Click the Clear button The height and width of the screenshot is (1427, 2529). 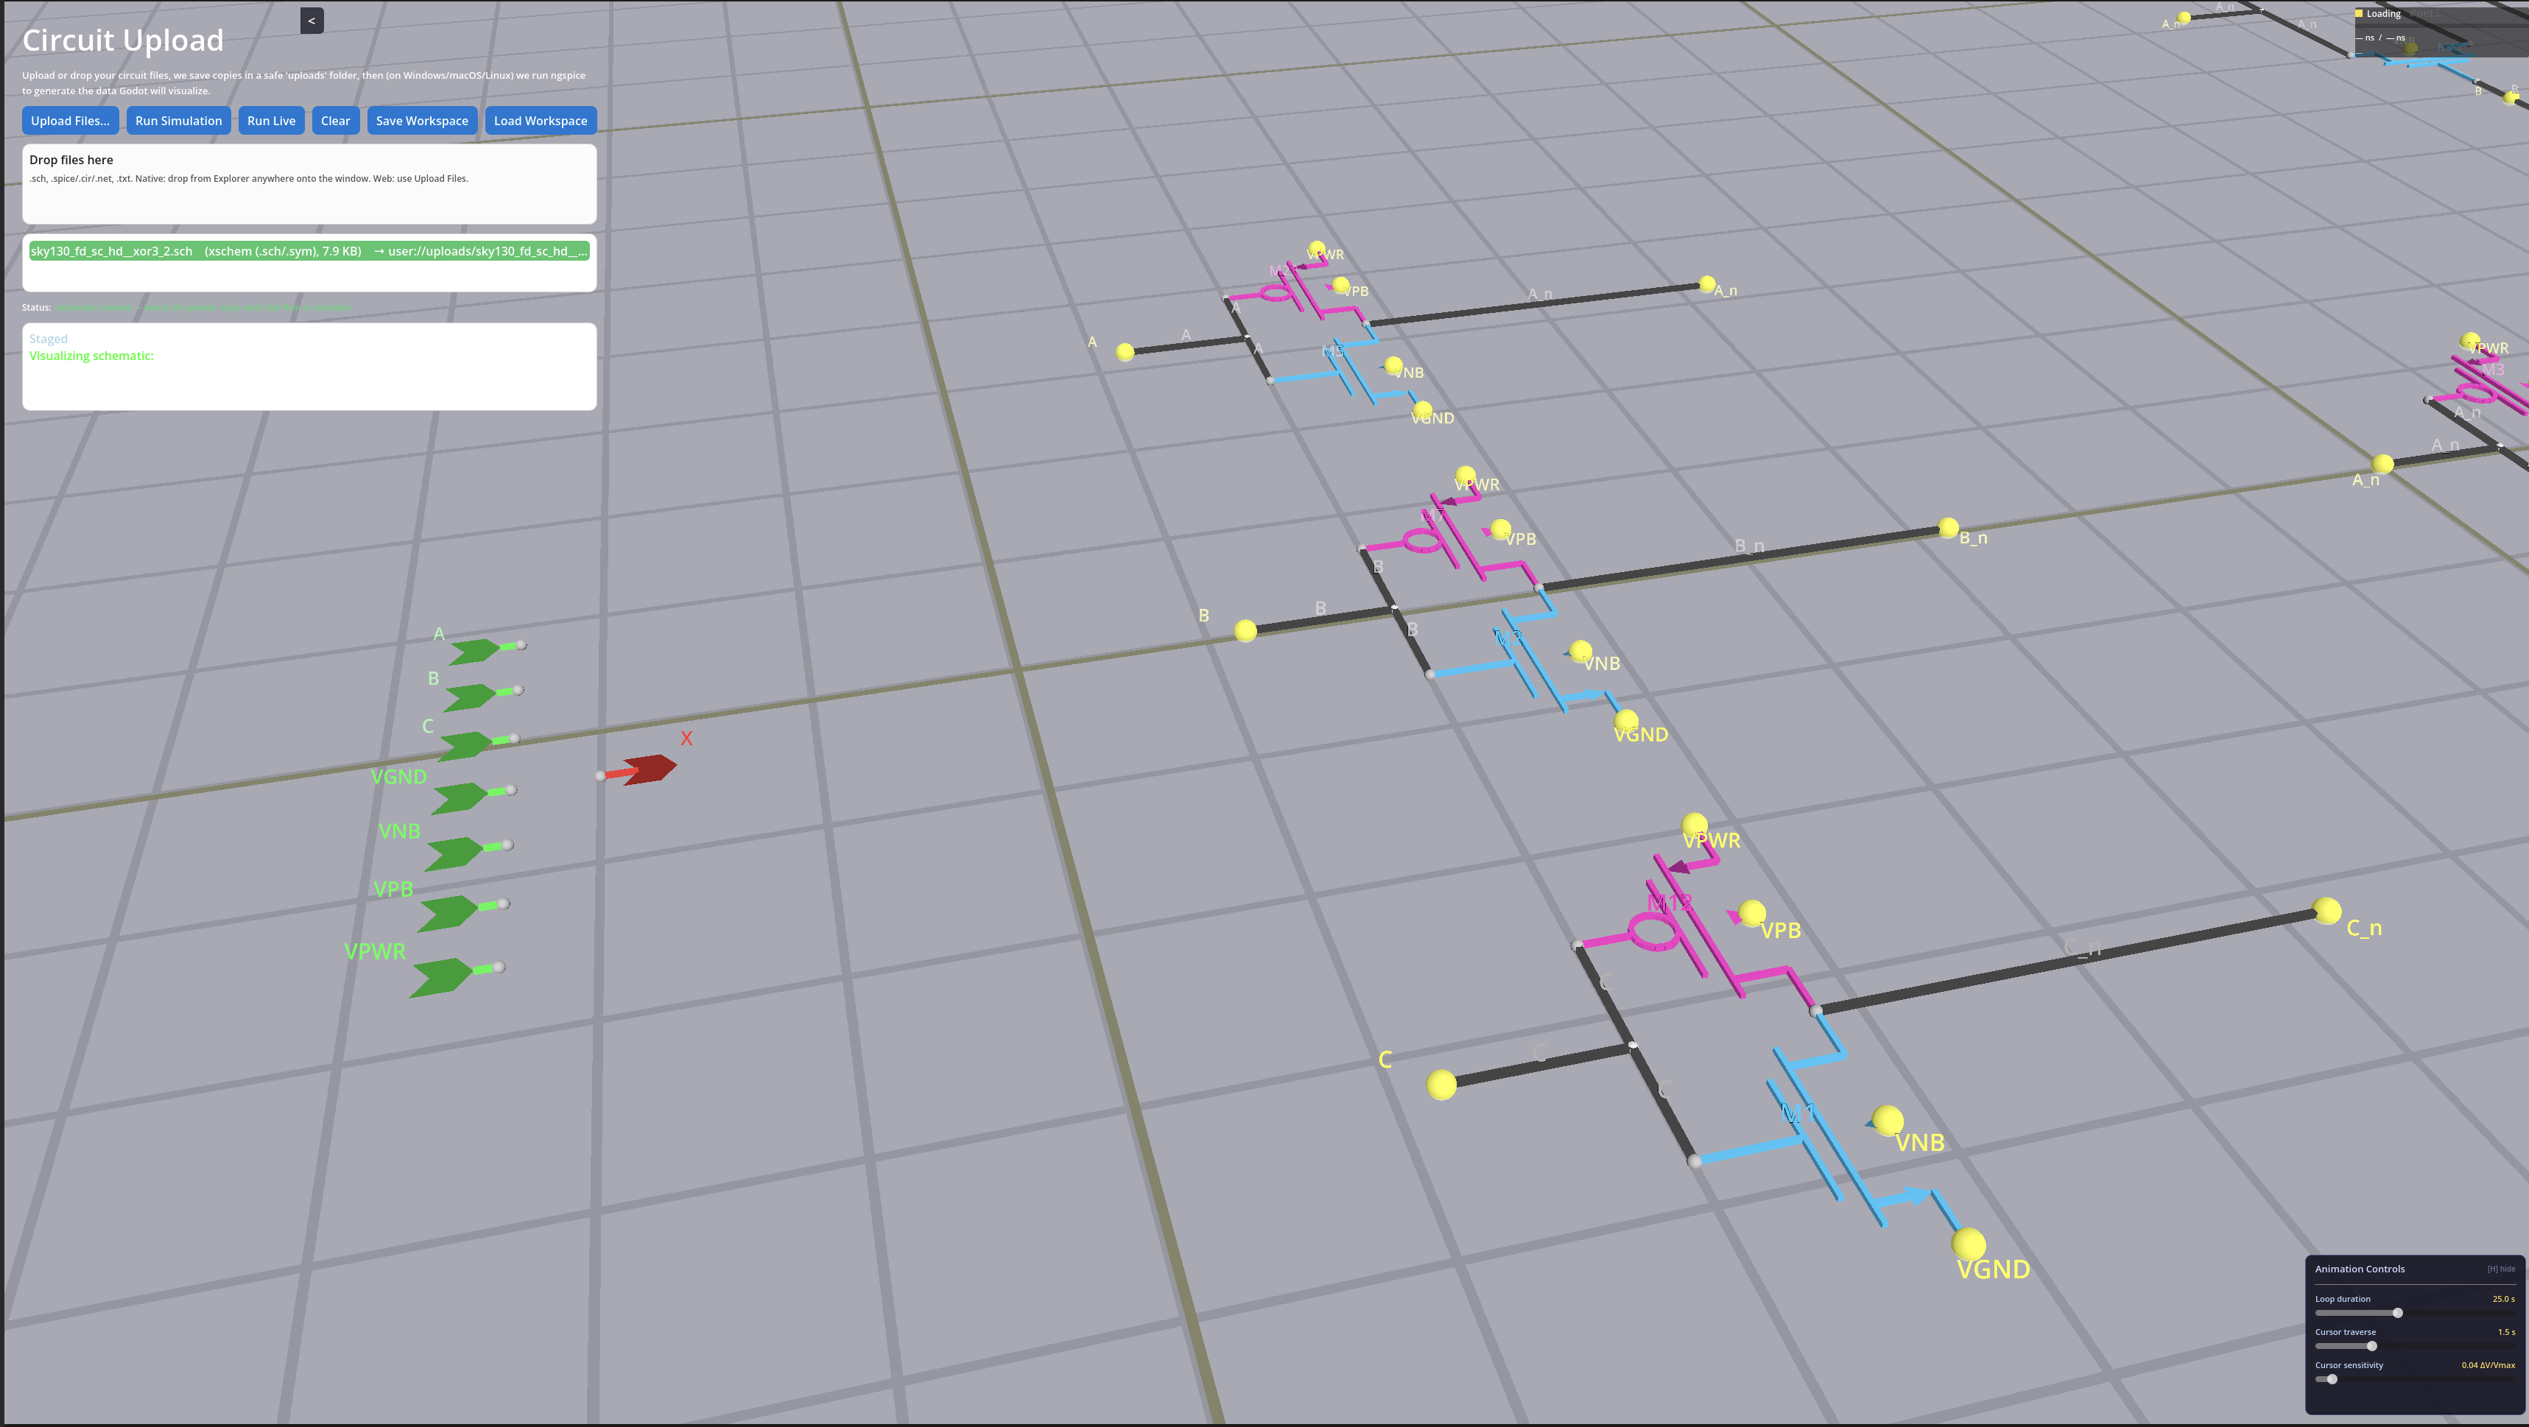336,121
